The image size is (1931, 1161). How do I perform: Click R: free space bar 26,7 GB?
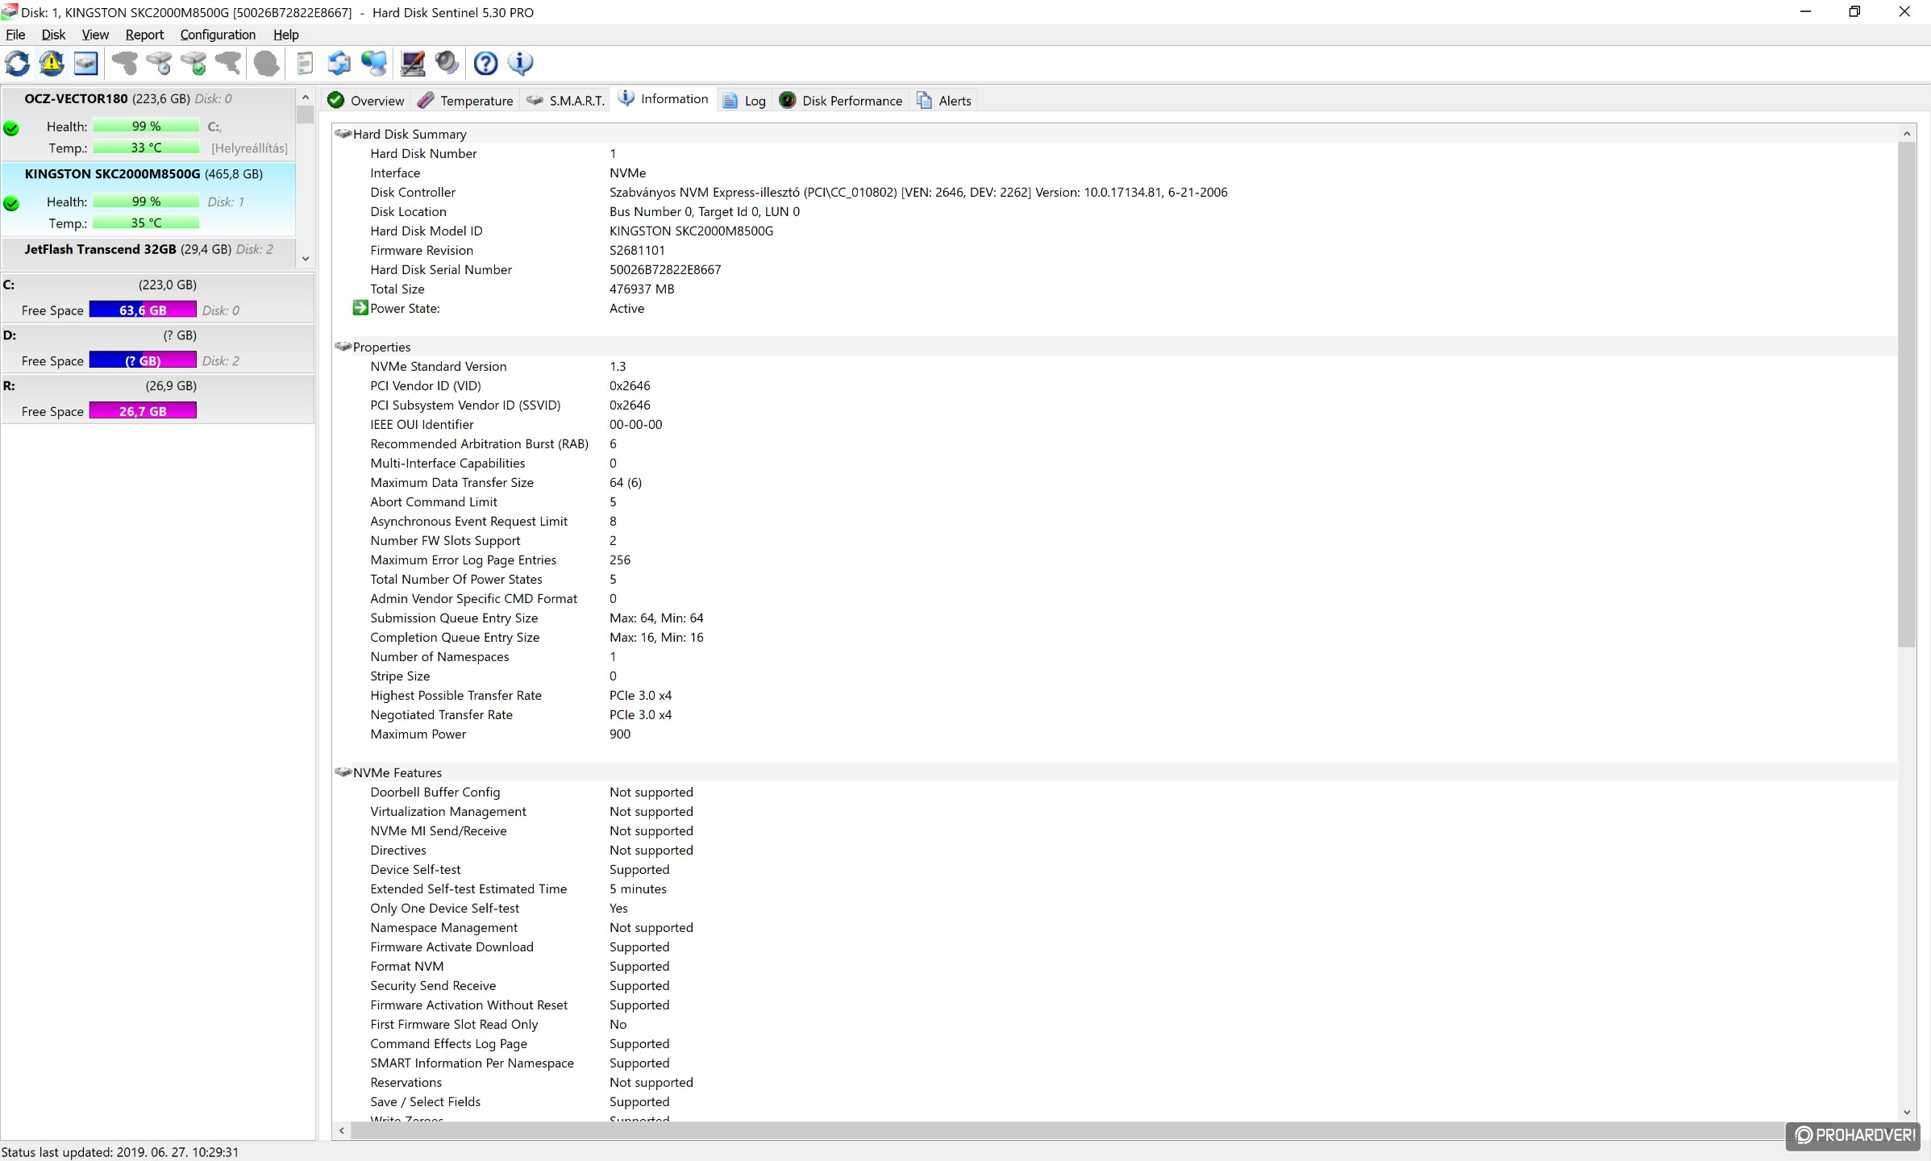143,410
